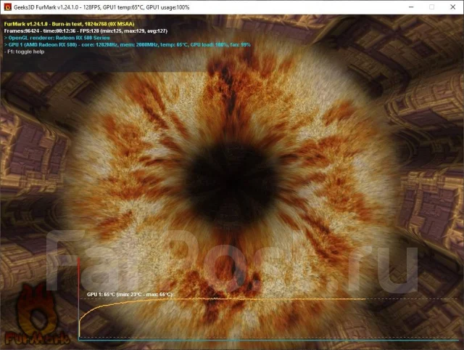464x350 pixels.
Task: Click the disabled maximize button
Action: 432,7
